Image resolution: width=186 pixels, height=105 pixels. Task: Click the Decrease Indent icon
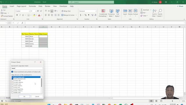pos(56,15)
